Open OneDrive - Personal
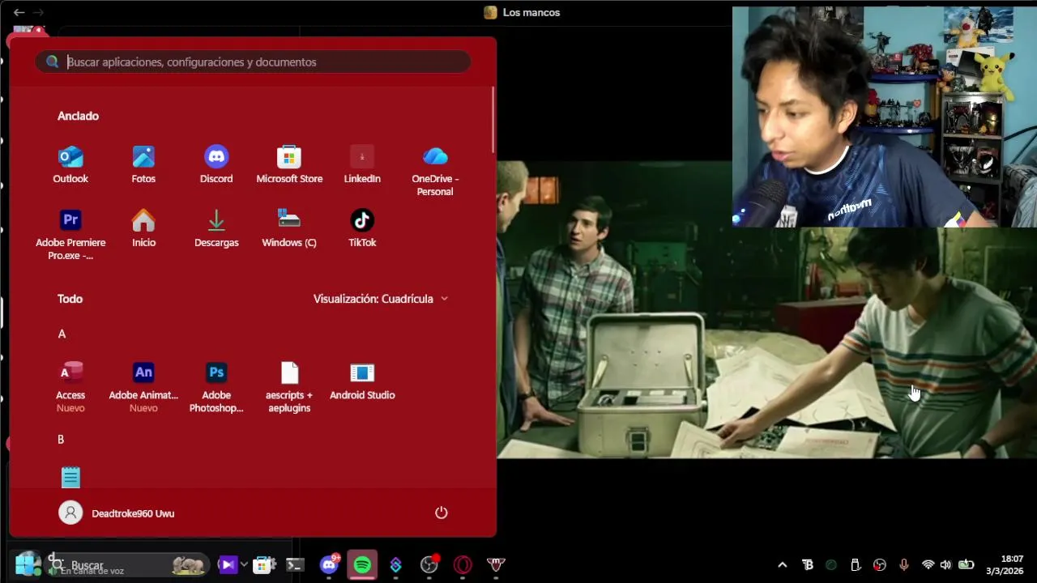The width and height of the screenshot is (1037, 583). (435, 172)
